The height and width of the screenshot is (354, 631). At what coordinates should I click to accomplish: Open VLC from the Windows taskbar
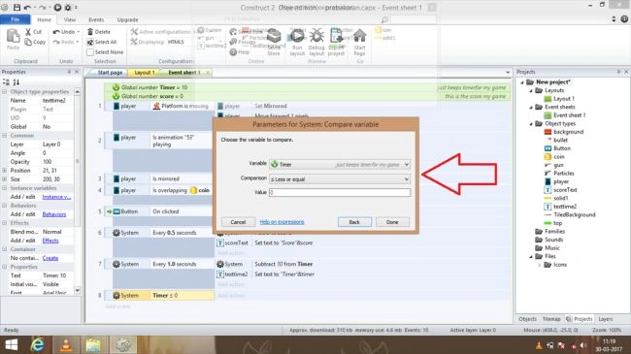(66, 344)
